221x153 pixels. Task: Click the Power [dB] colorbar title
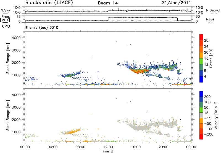point(211,58)
